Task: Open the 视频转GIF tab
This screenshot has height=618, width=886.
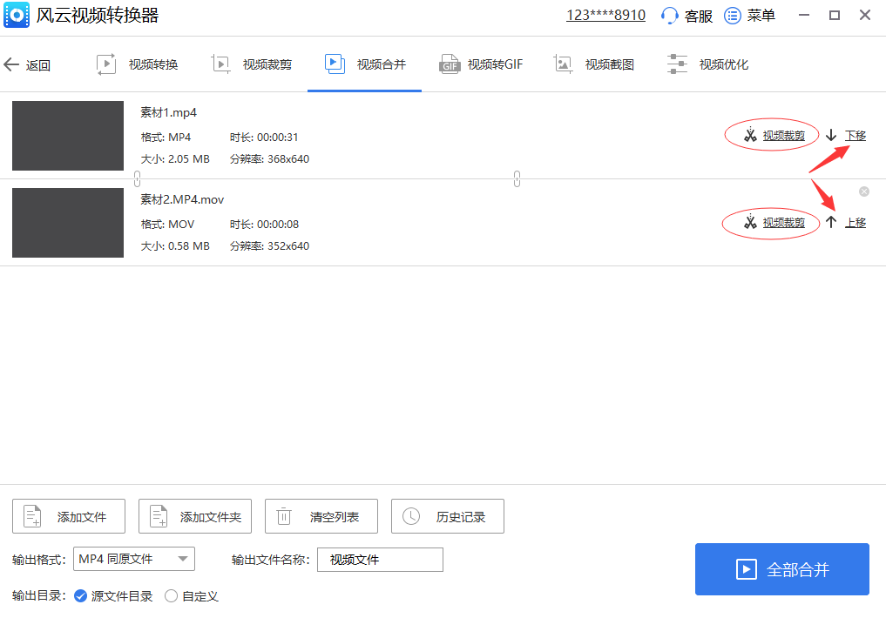Action: point(481,64)
